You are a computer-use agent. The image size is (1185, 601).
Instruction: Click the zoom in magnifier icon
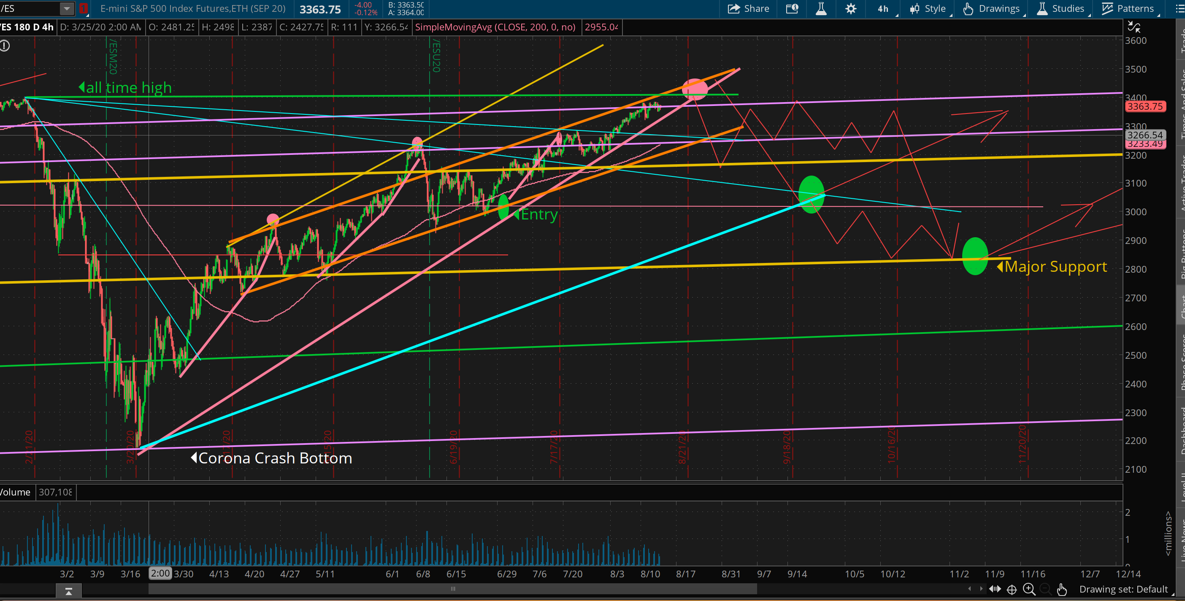pyautogui.click(x=1029, y=590)
